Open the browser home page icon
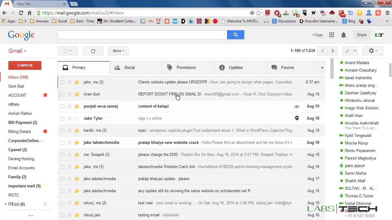 [x=29, y=13]
